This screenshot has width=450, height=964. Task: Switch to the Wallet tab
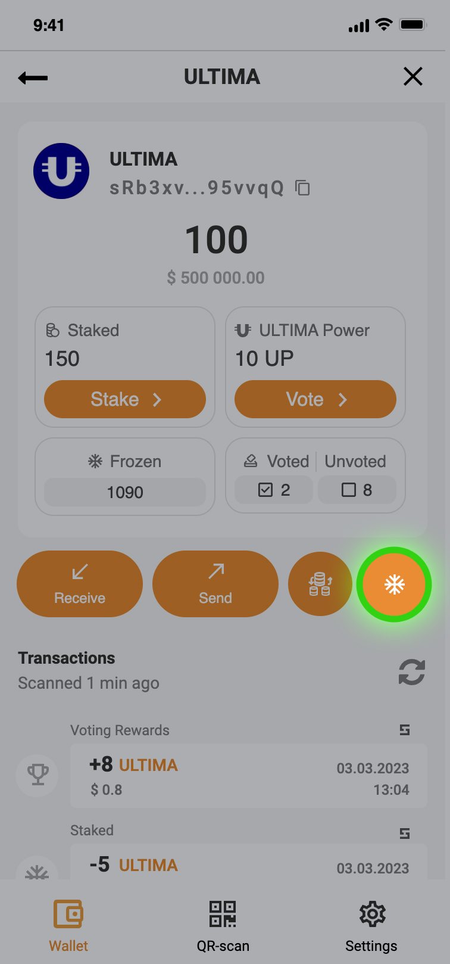pyautogui.click(x=68, y=925)
